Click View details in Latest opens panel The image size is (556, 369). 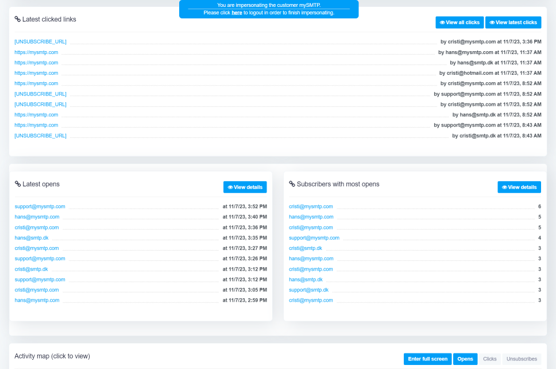point(245,187)
